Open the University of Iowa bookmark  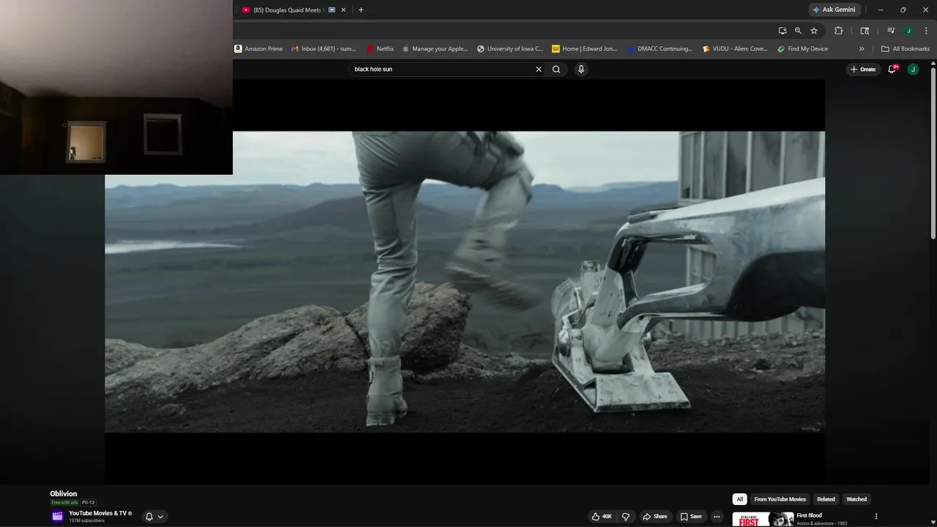(510, 49)
